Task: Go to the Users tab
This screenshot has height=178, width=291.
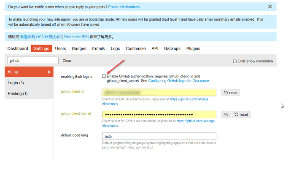Action: [60, 48]
